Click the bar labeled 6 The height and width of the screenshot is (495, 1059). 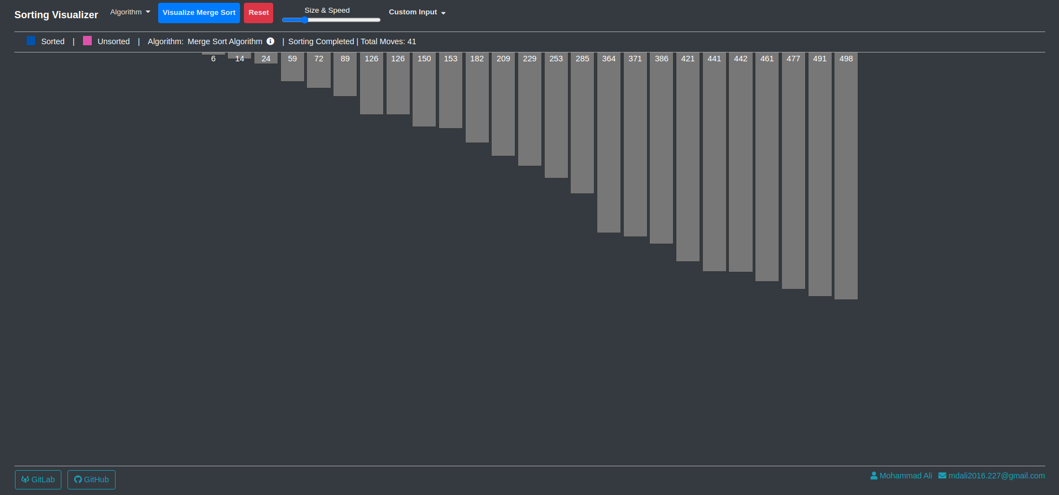[x=213, y=54]
